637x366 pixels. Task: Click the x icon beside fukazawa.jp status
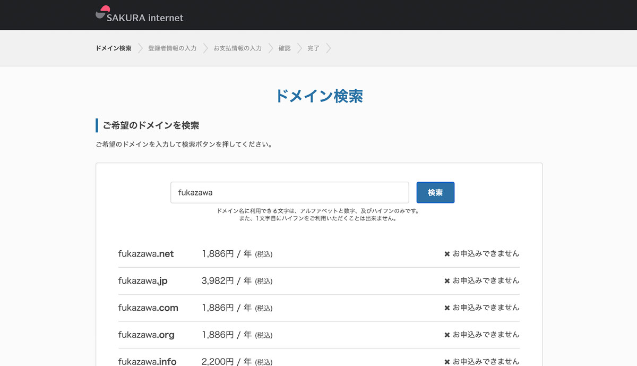(447, 281)
